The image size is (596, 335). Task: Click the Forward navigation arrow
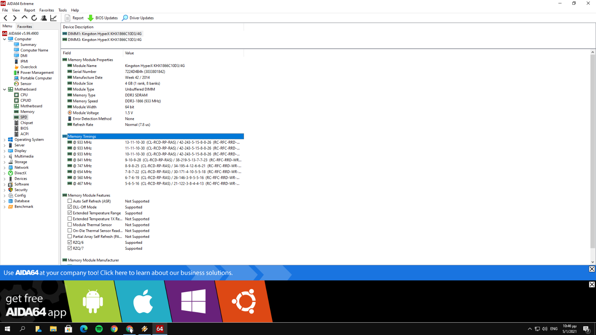point(15,18)
